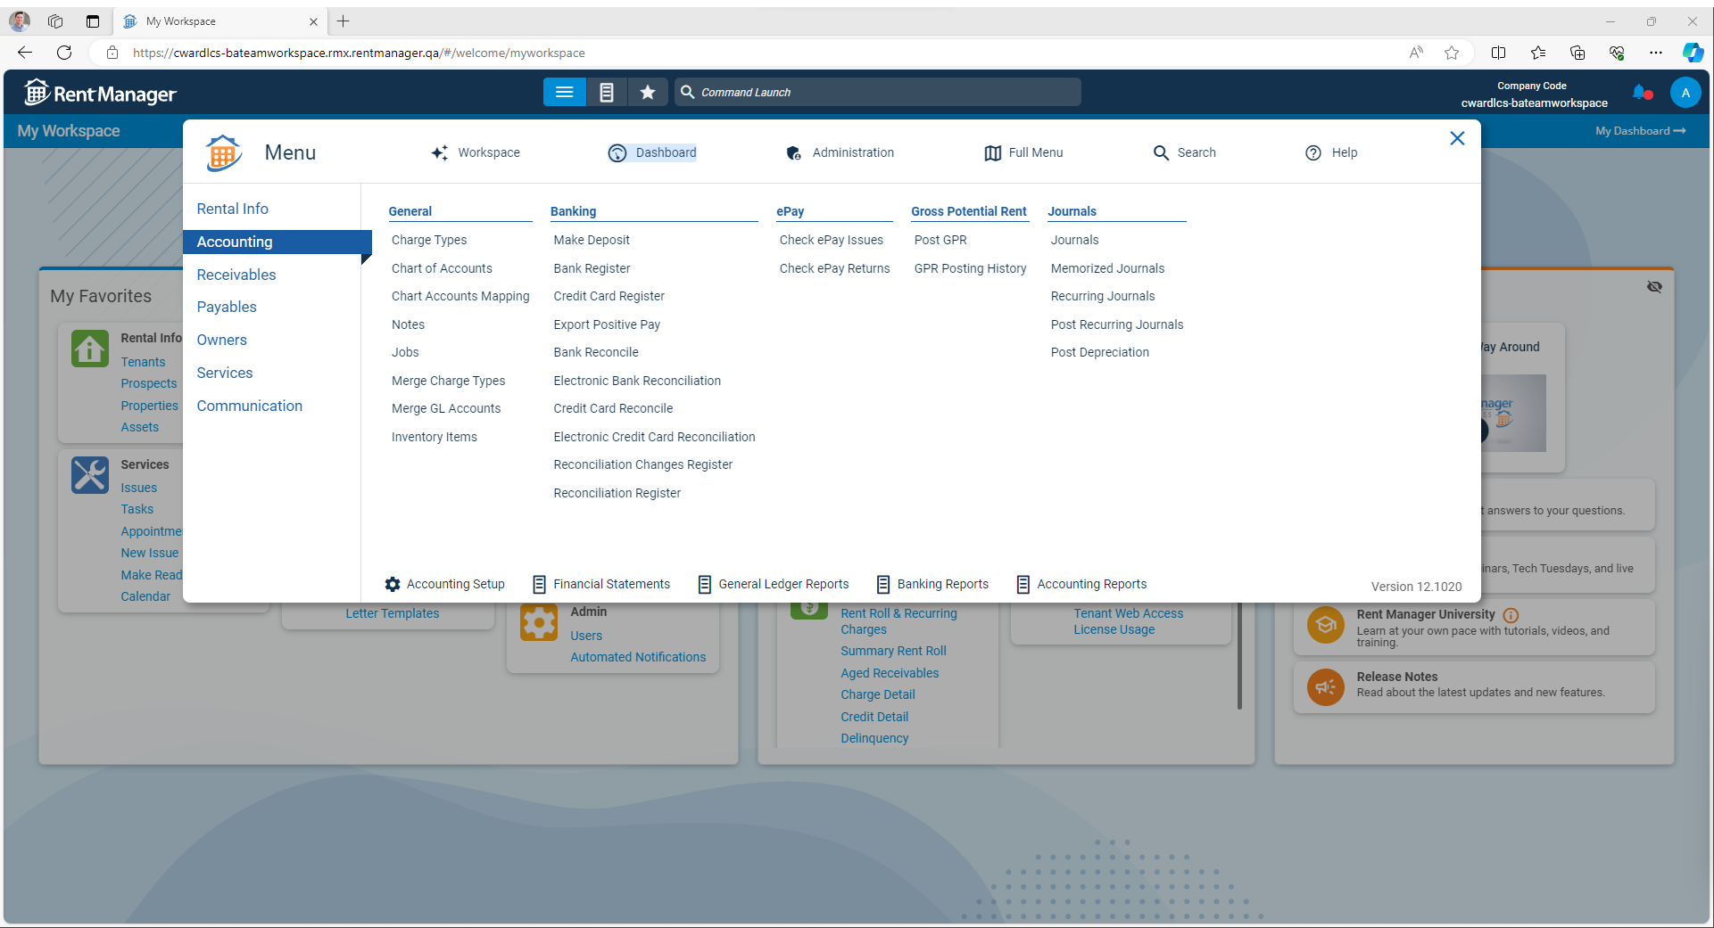Open the Tenants link in My Favorites
The image size is (1714, 928).
click(x=143, y=362)
